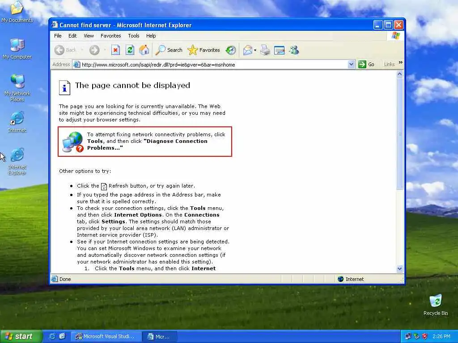The height and width of the screenshot is (343, 458).
Task: Go to the Home page icon
Action: (144, 50)
